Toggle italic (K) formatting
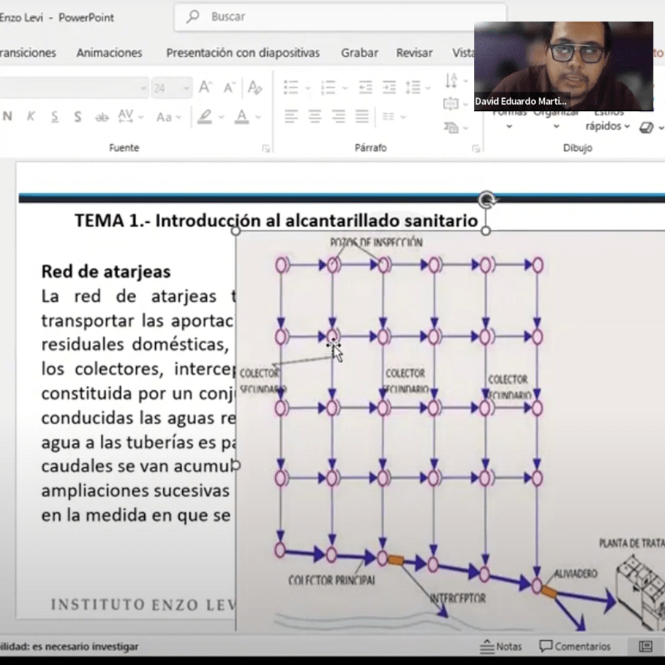 (31, 116)
